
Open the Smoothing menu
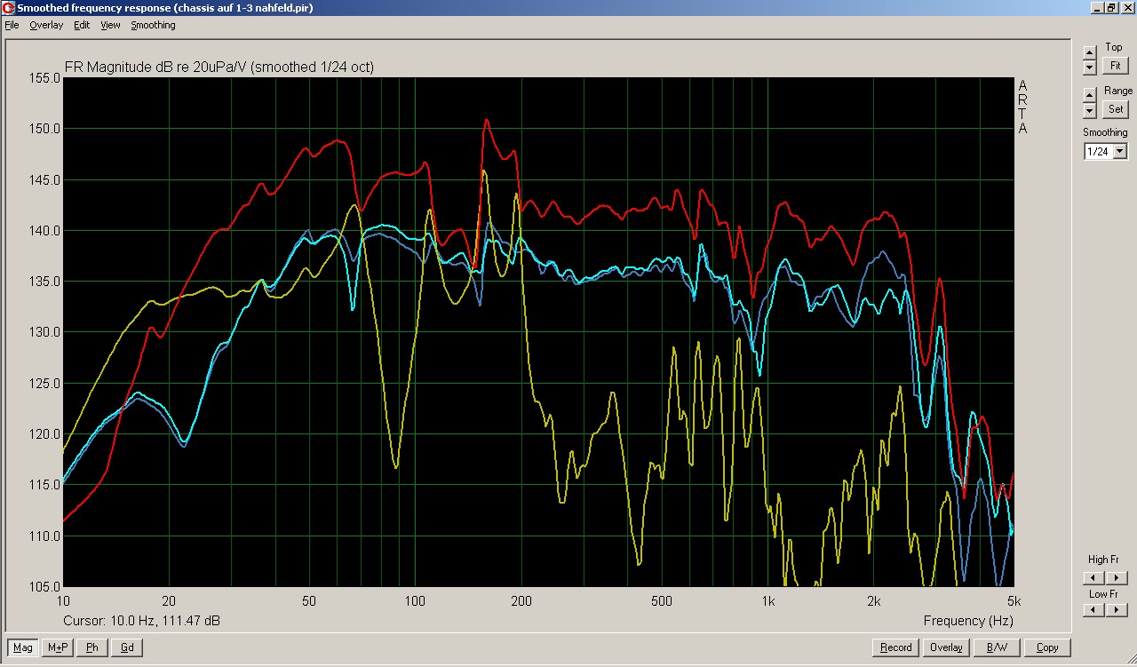coord(153,25)
